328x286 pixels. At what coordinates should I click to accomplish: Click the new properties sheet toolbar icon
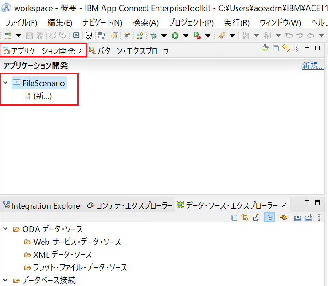tap(127, 36)
